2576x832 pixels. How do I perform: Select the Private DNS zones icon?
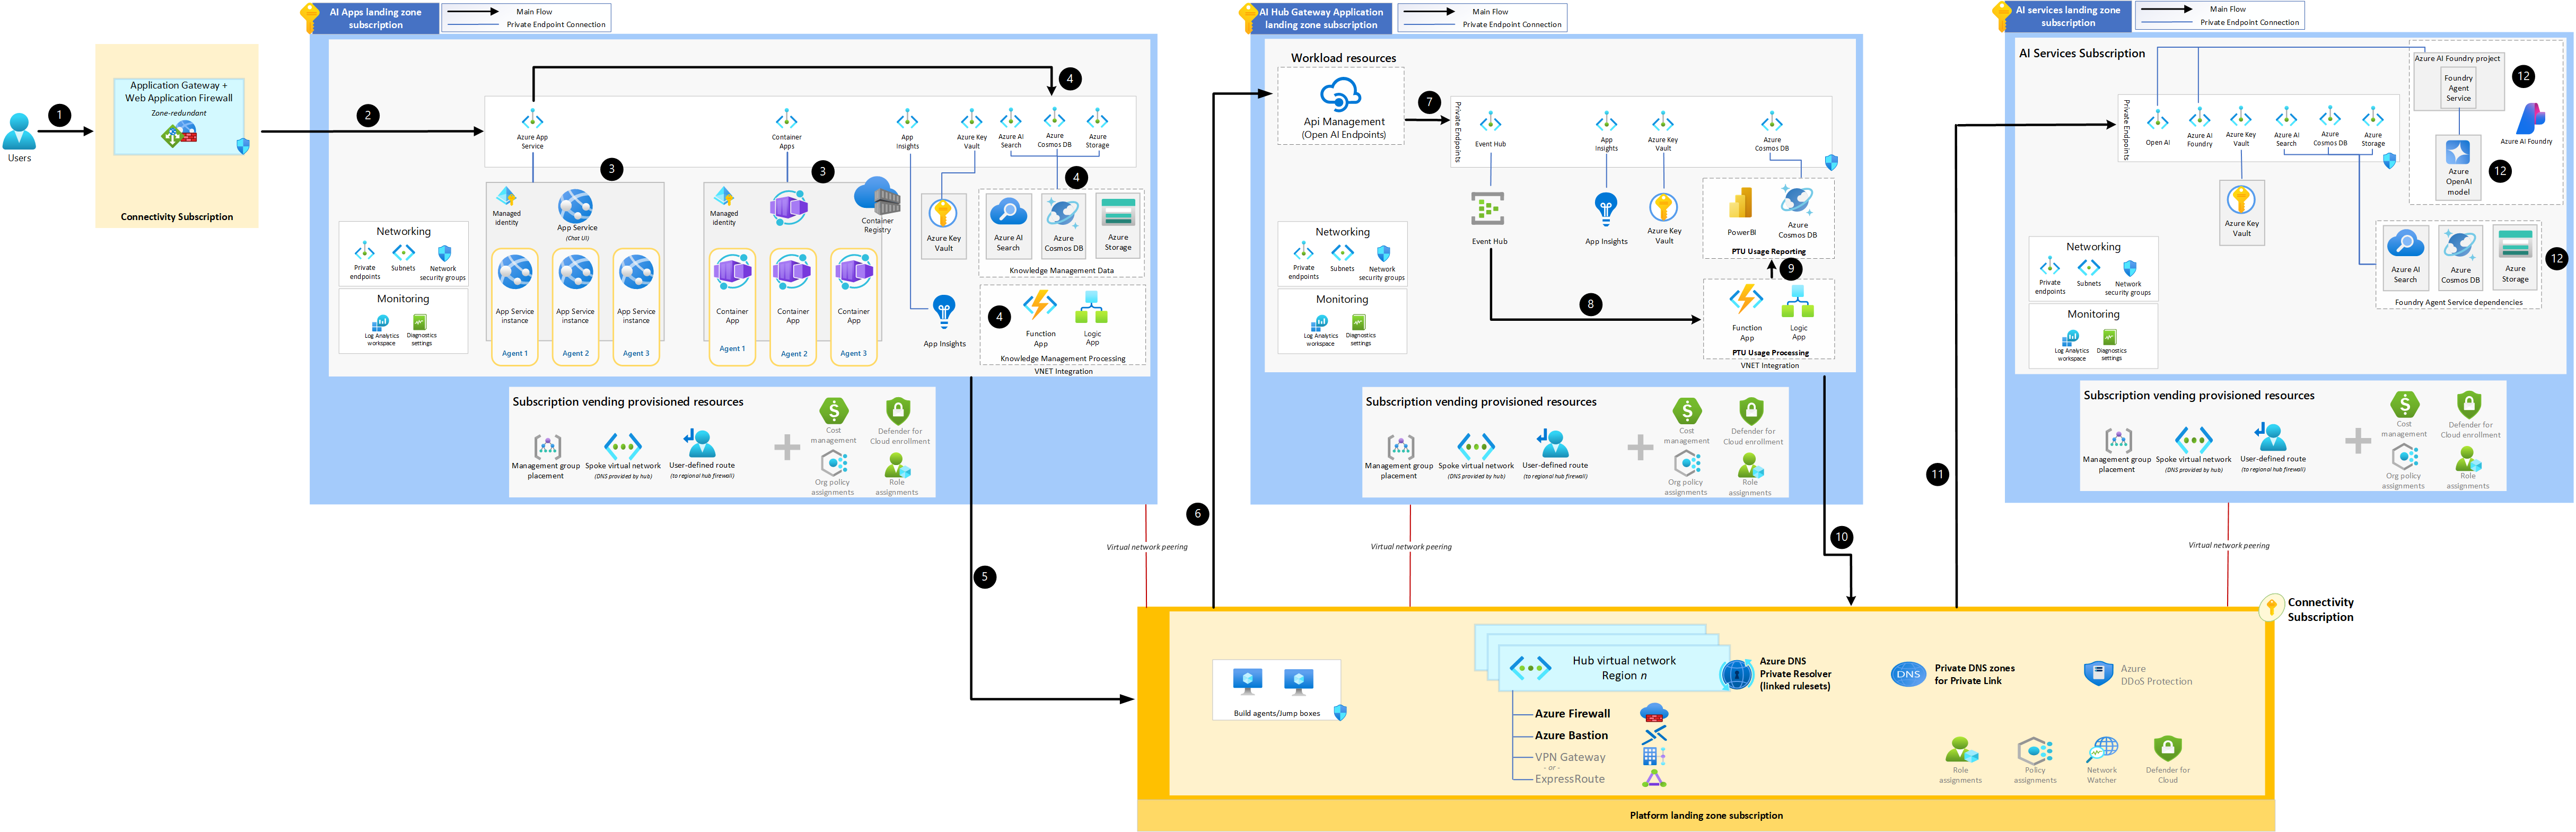coord(1908,674)
